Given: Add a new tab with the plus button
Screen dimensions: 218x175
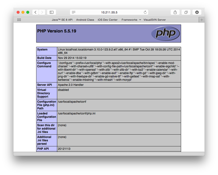Looking at the screenshot, I should pyautogui.click(x=202, y=20).
